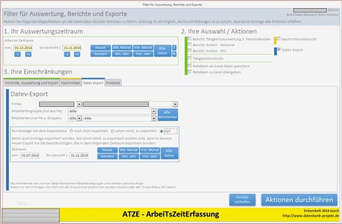Set Auswertungszeitraum to Vor. Jahr
This screenshot has width=342, height=224.
coord(143,54)
